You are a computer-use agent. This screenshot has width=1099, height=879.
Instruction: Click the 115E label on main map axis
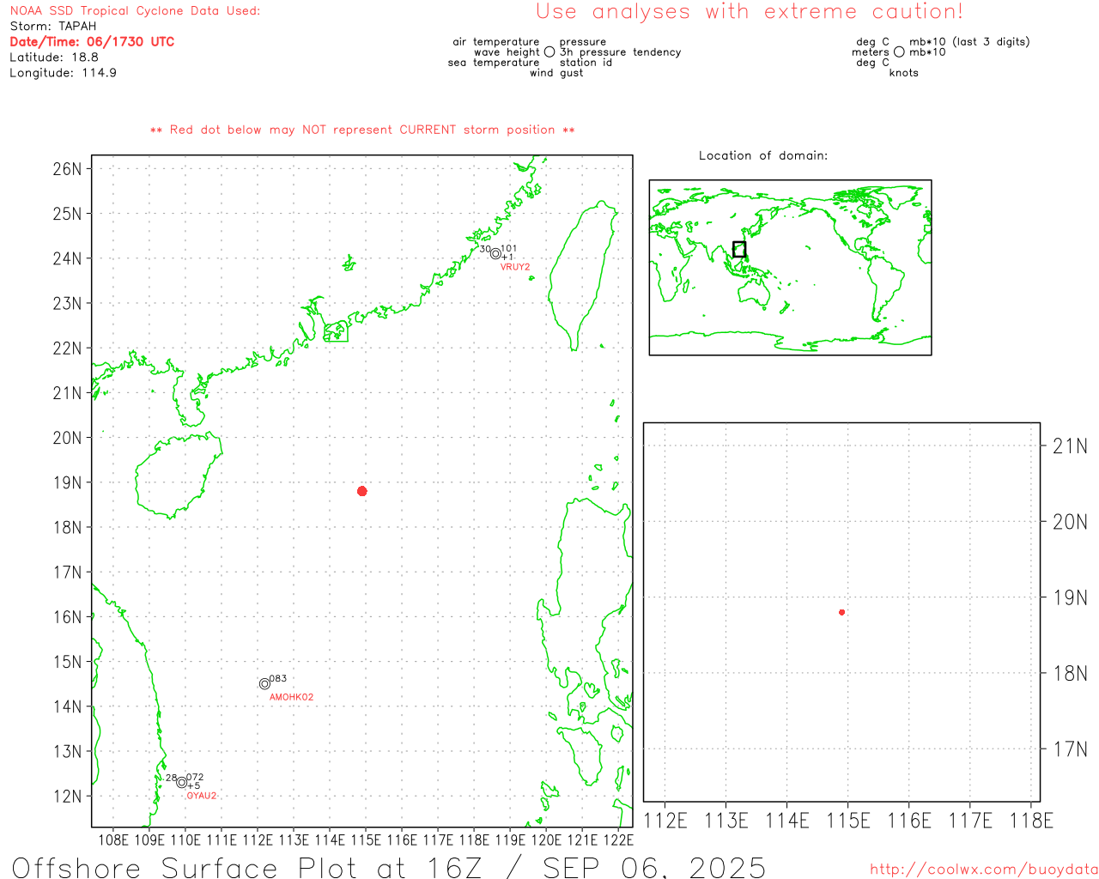coord(366,840)
